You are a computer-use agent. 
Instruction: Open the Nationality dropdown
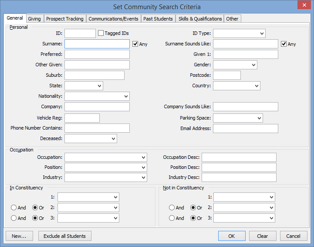pyautogui.click(x=97, y=96)
